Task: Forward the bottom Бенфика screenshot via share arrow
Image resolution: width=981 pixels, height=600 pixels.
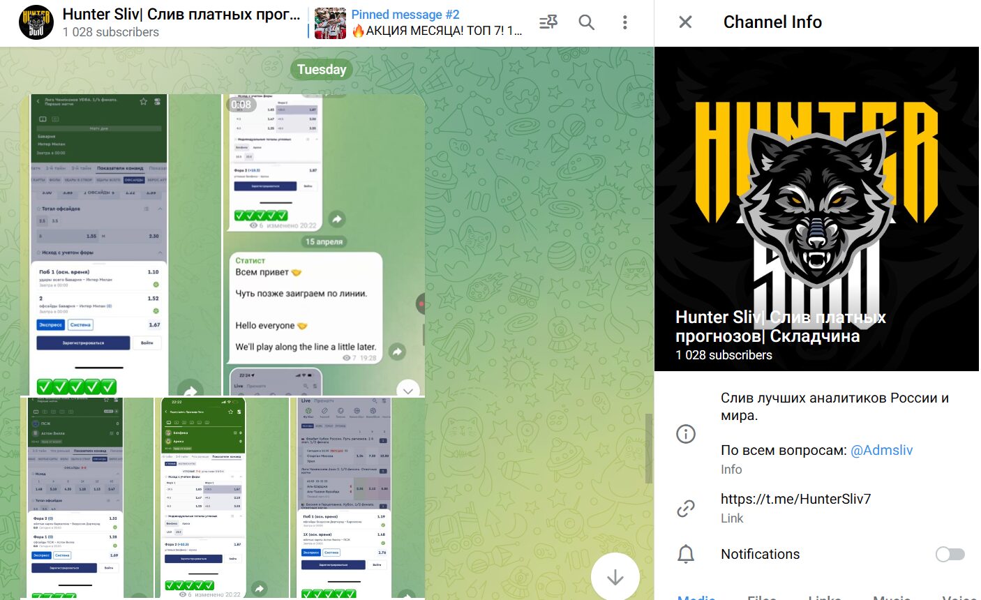Action: 260,588
